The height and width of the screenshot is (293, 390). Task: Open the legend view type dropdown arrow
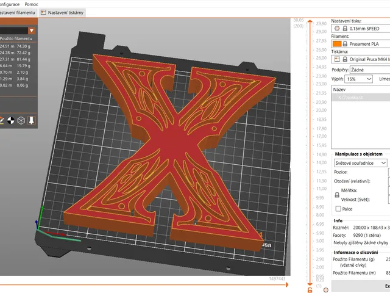[32, 31]
